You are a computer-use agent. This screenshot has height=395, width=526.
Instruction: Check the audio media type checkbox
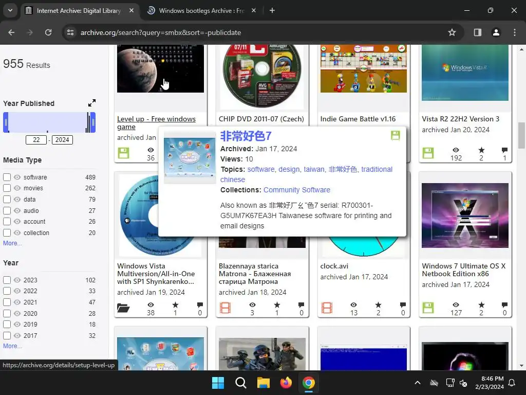point(7,210)
